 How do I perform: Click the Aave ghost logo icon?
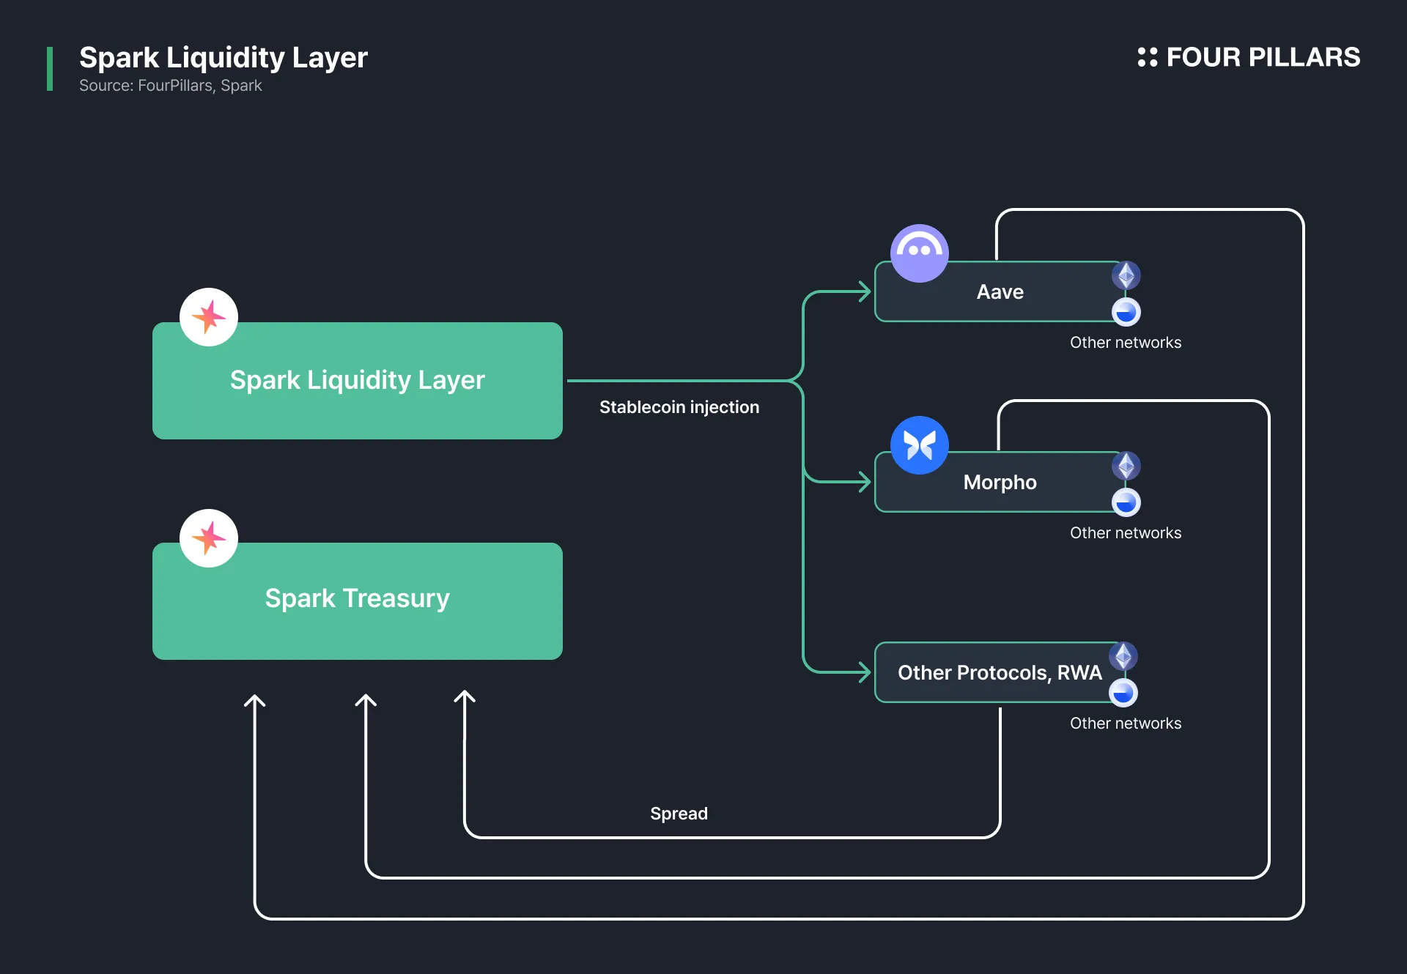coord(919,253)
